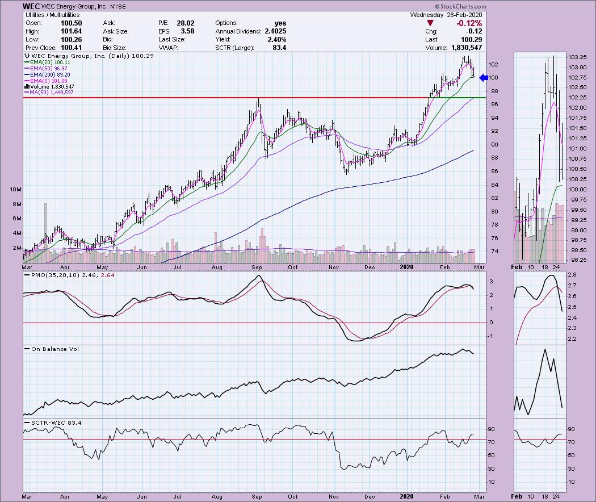The height and width of the screenshot is (502, 596).
Task: Click the NYSE exchange label in header
Action: coord(118,7)
